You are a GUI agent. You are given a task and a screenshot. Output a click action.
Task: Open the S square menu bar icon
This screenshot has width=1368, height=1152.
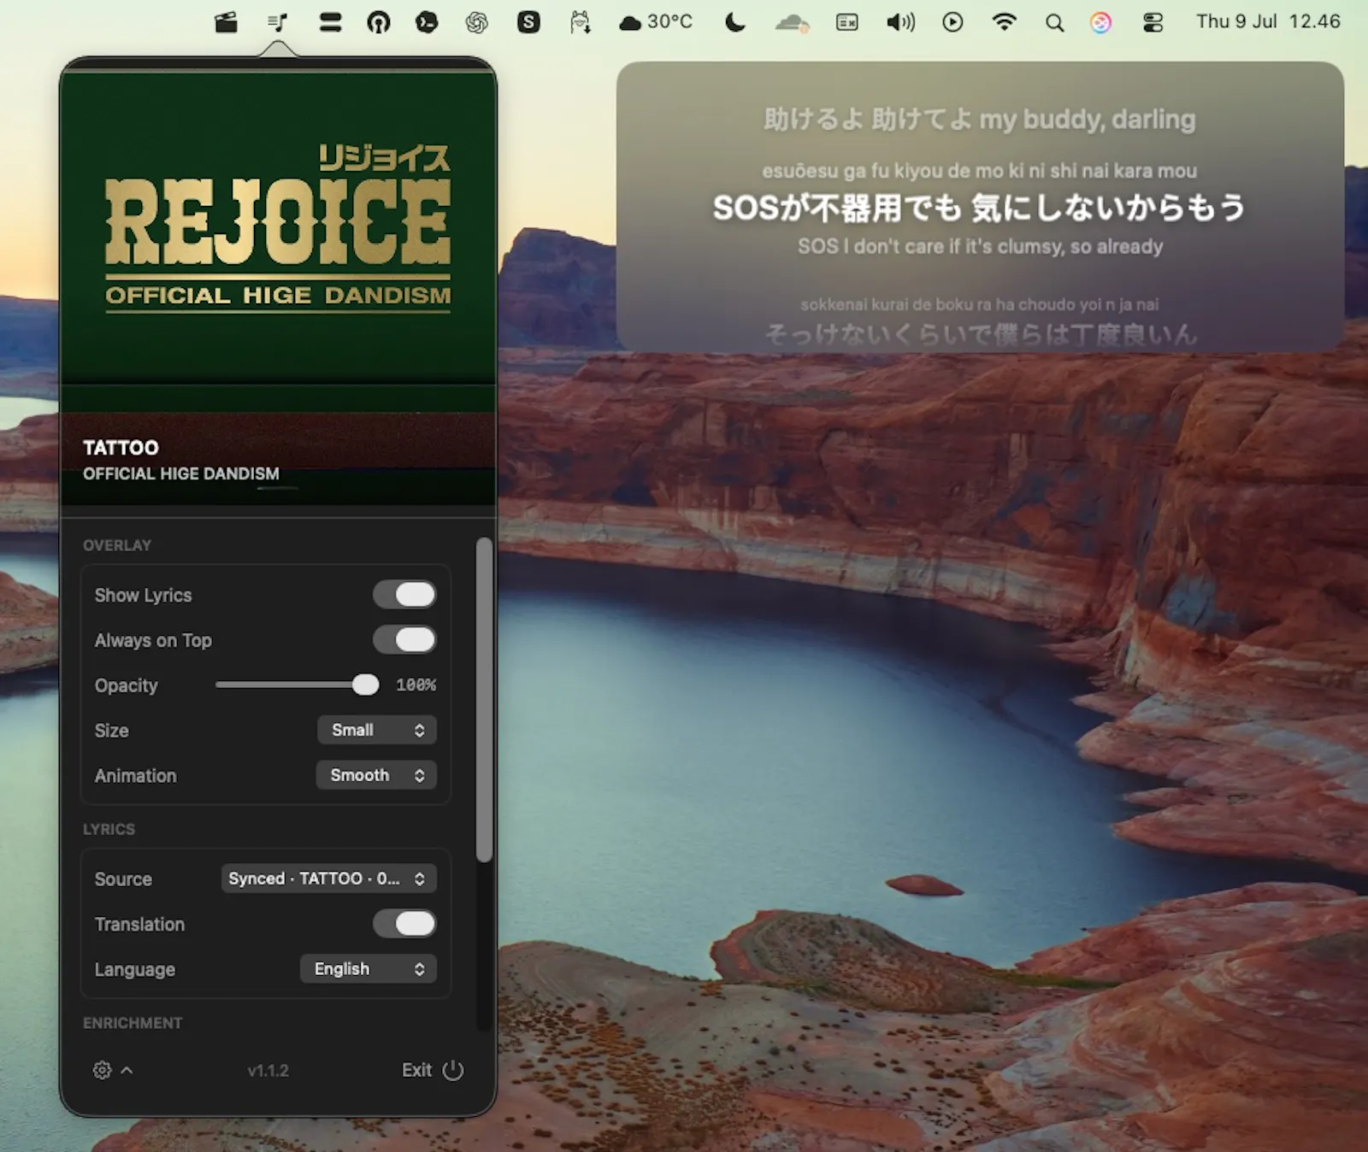(528, 22)
